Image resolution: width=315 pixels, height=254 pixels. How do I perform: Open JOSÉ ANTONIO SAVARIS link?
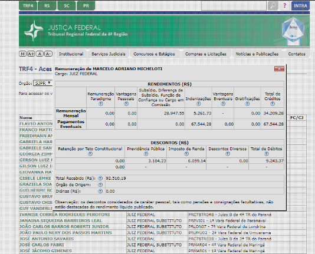tap(47, 239)
